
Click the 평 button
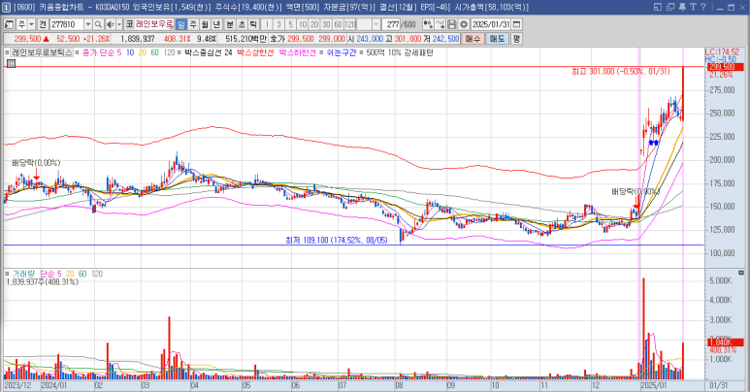click(x=516, y=39)
